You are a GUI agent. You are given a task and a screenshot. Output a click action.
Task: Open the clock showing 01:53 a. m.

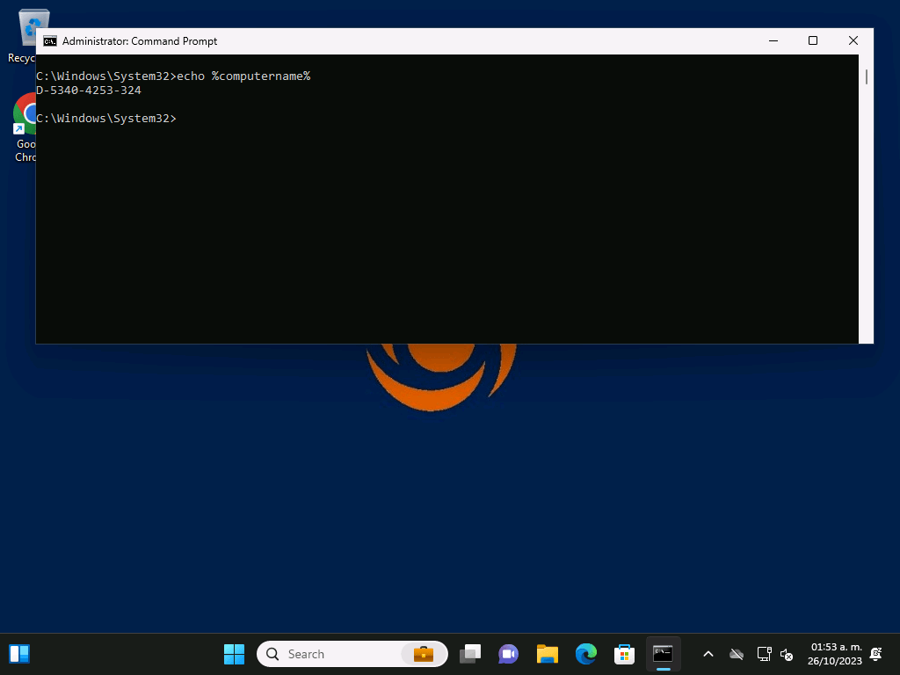(836, 654)
